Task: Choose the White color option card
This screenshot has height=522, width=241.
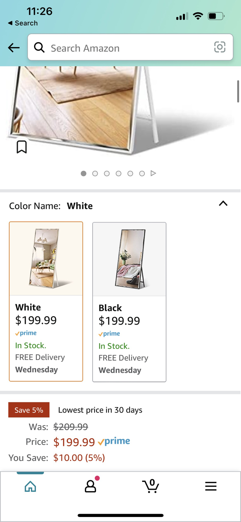Action: (46, 302)
